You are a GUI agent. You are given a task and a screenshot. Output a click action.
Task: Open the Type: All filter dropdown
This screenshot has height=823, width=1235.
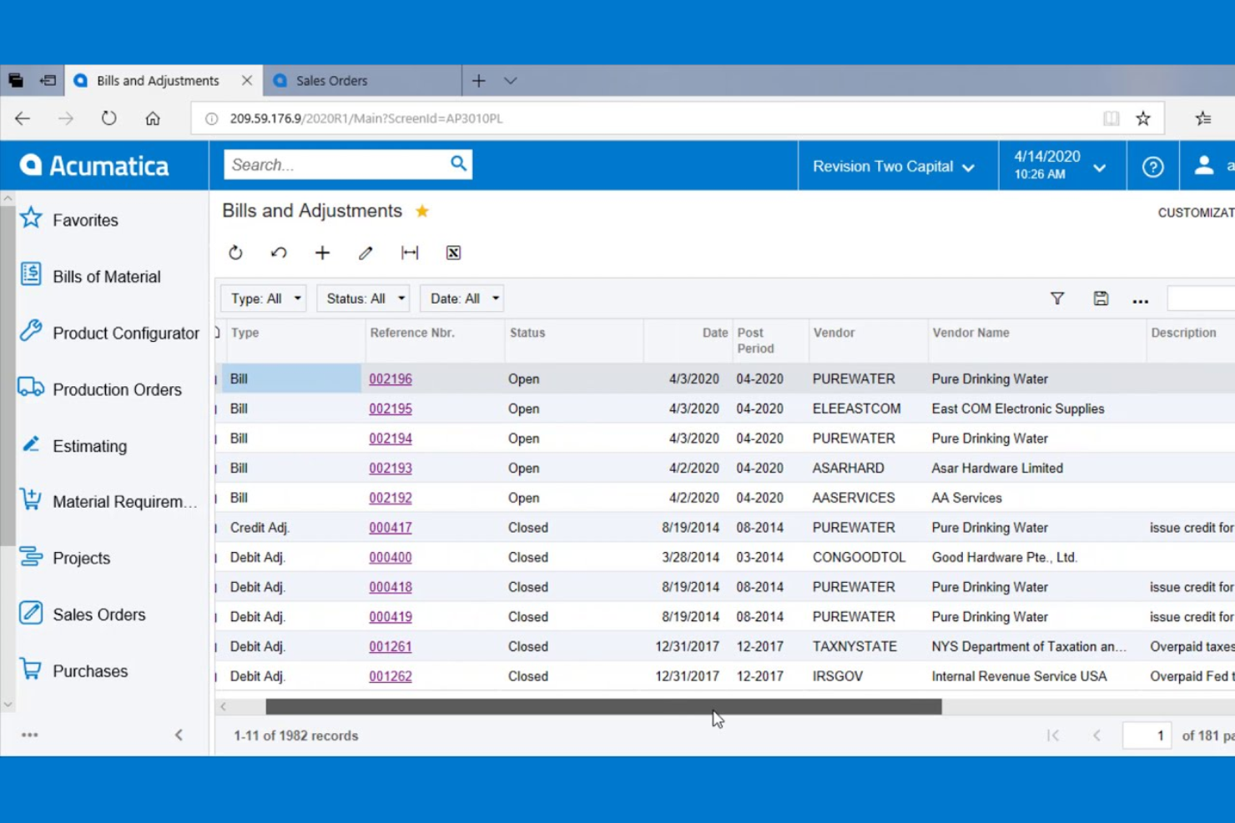(x=264, y=299)
